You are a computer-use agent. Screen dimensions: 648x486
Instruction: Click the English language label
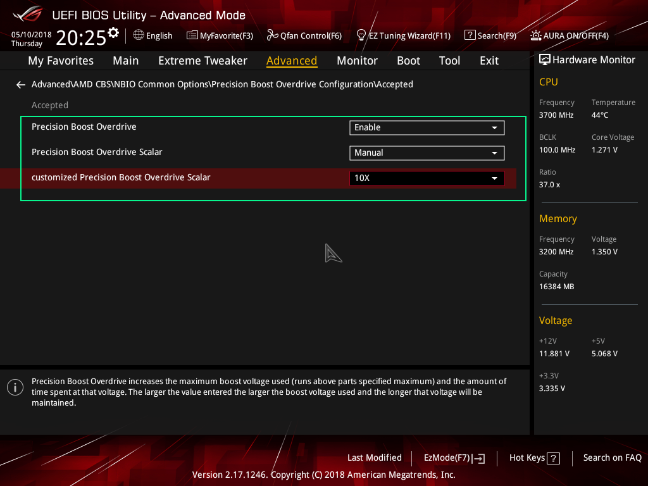pos(159,35)
